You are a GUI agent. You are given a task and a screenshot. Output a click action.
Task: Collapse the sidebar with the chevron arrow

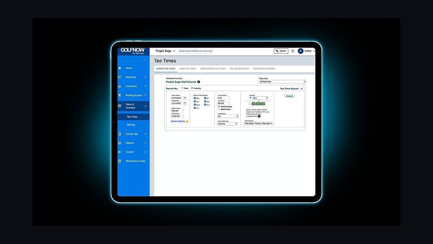(x=145, y=60)
